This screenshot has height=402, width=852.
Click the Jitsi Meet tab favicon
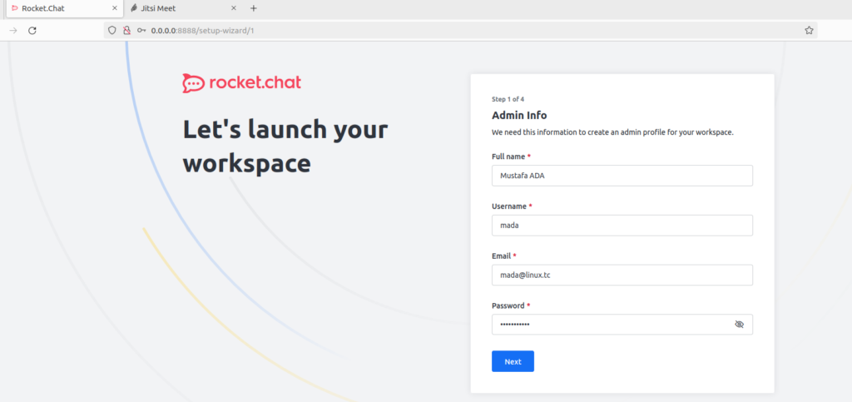(134, 8)
